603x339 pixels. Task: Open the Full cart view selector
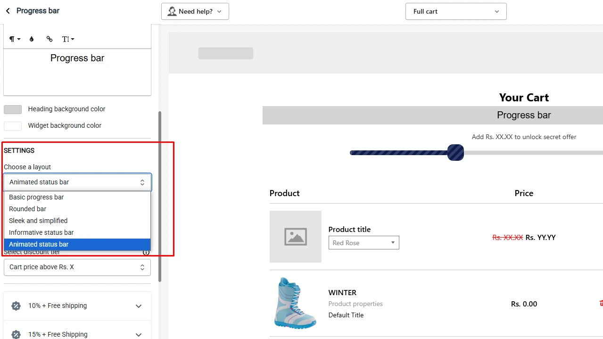pyautogui.click(x=456, y=11)
